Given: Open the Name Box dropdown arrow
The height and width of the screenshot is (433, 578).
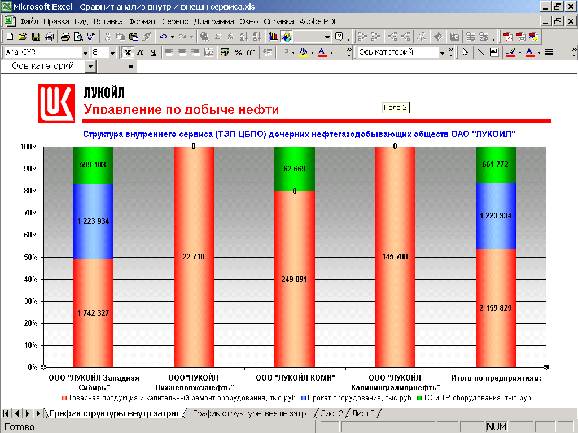Looking at the screenshot, I should tap(91, 67).
